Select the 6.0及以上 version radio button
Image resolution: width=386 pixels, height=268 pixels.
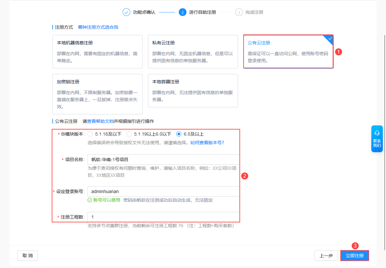(179, 134)
